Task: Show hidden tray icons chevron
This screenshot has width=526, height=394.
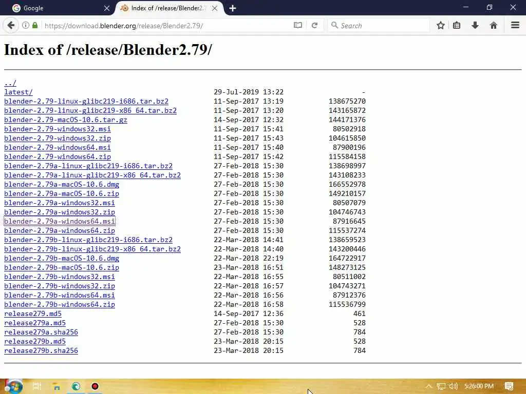Action: click(x=428, y=386)
